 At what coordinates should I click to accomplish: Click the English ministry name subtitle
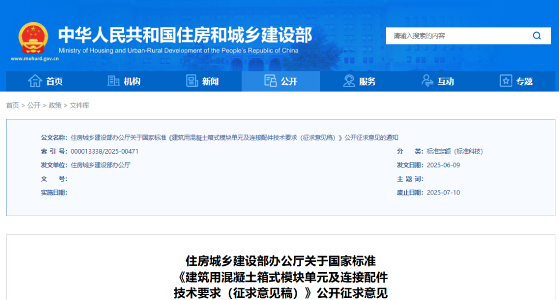click(x=179, y=51)
